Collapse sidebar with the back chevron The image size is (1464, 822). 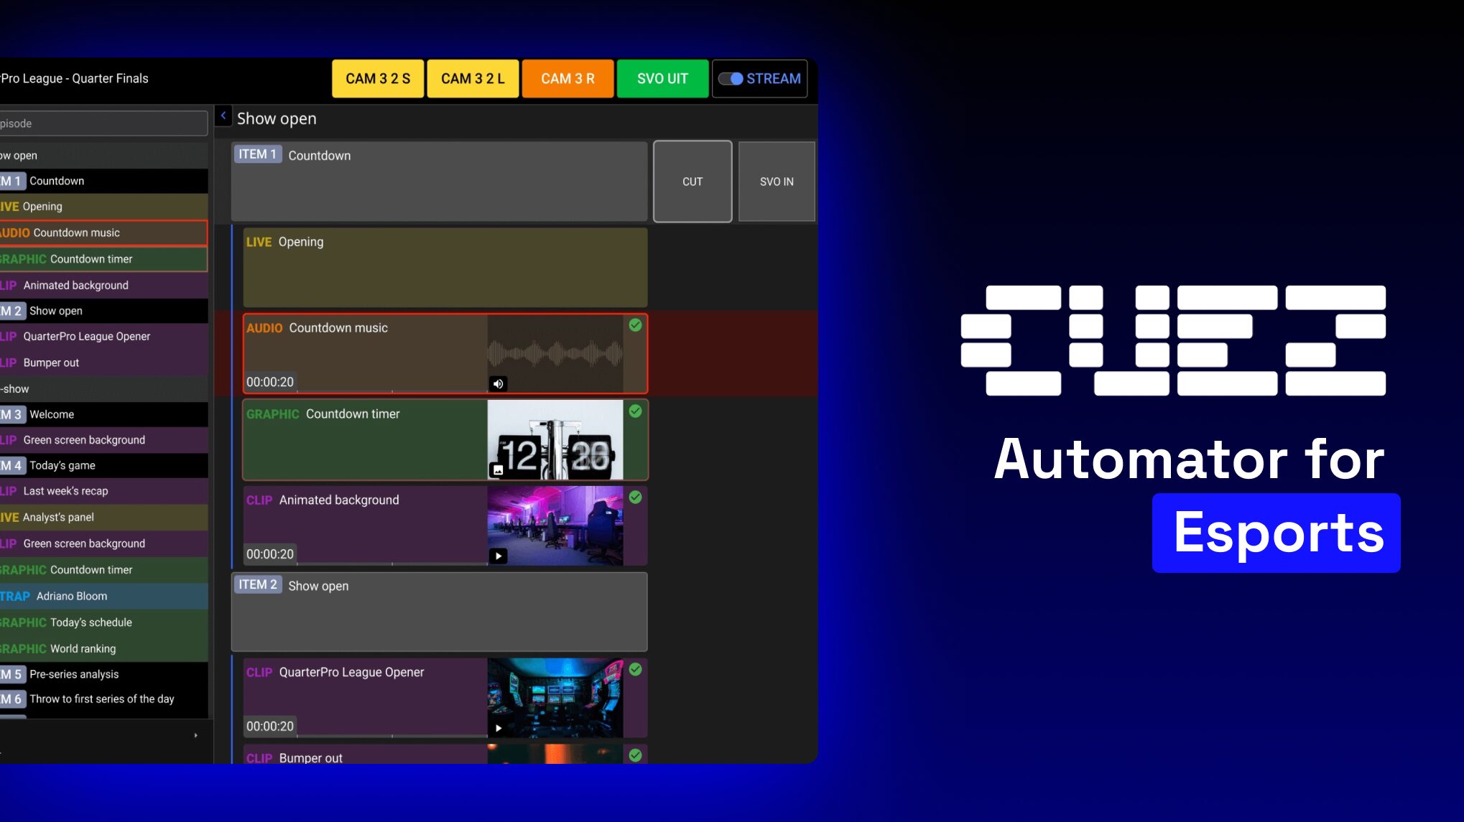coord(223,116)
